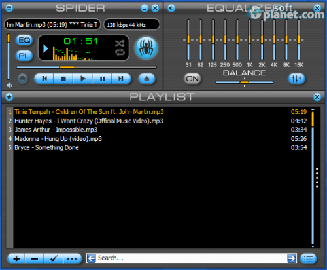Viewport: 327px width, 270px height.
Task: Adjust the 500 Hz equalizer band
Action: [237, 40]
